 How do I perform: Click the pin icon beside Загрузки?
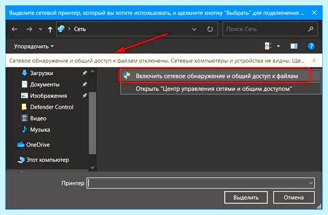84,73
